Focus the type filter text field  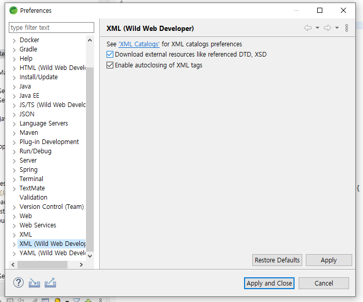coord(51,27)
